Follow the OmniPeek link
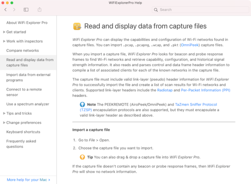251x184 pixels. [x=190, y=45]
